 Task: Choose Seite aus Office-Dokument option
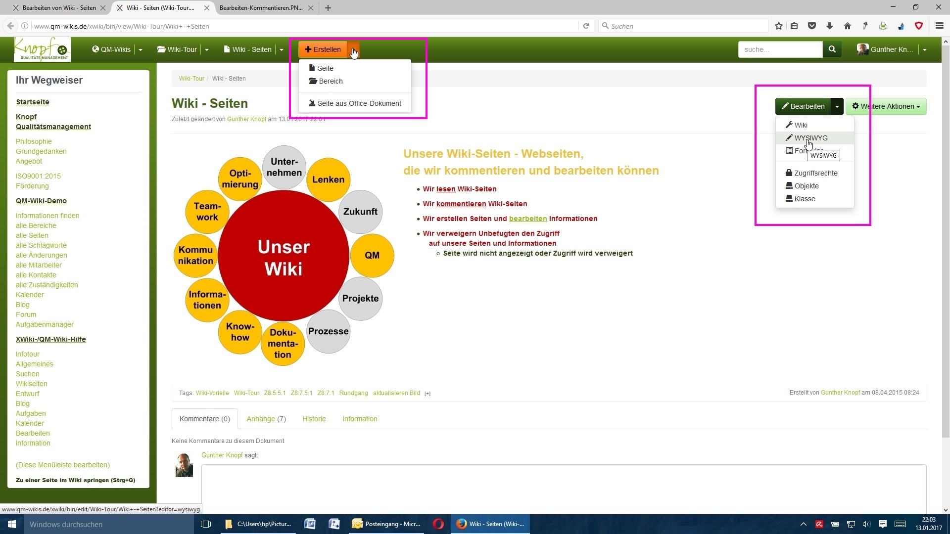359,103
